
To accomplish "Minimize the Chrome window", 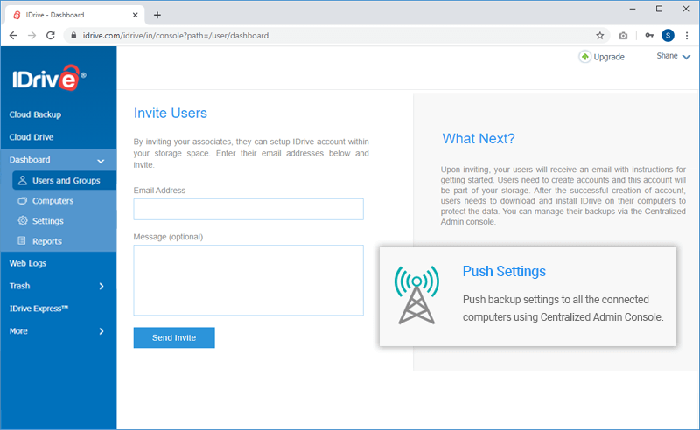I will (632, 9).
